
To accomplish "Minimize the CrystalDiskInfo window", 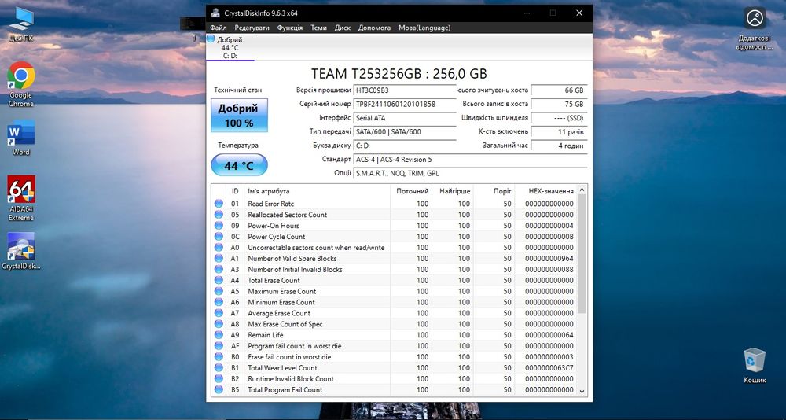I will (527, 13).
